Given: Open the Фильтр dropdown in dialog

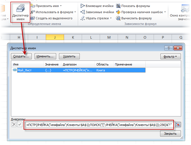Looking at the screenshot, I should point(170,57).
